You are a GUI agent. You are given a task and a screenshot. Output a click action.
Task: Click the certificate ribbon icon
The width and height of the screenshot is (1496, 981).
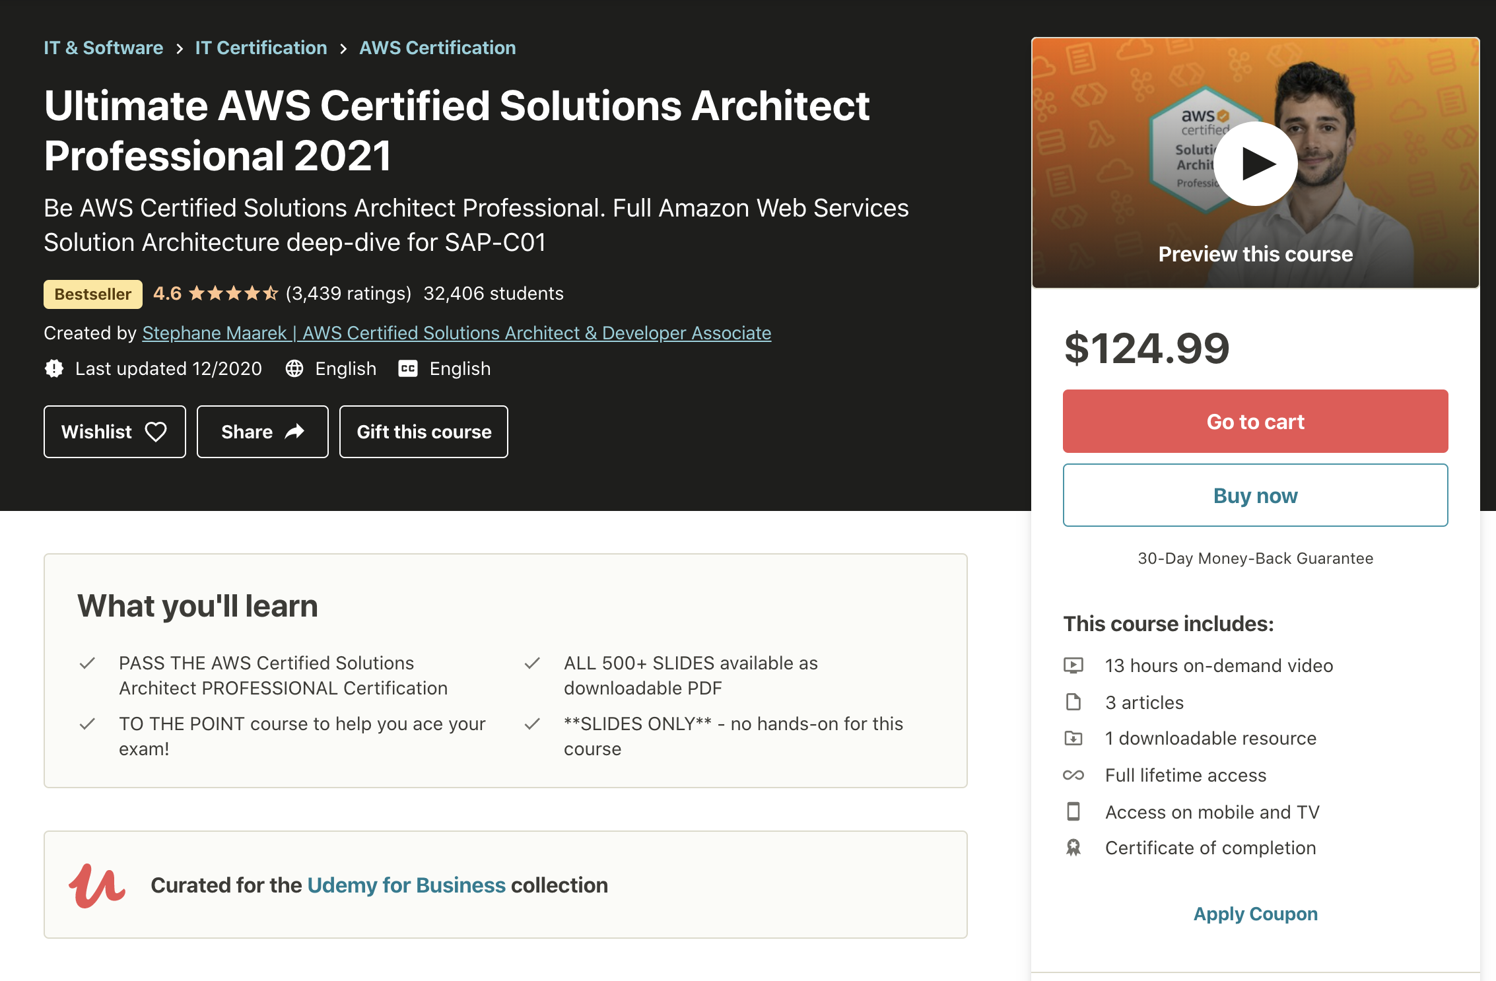(1073, 848)
